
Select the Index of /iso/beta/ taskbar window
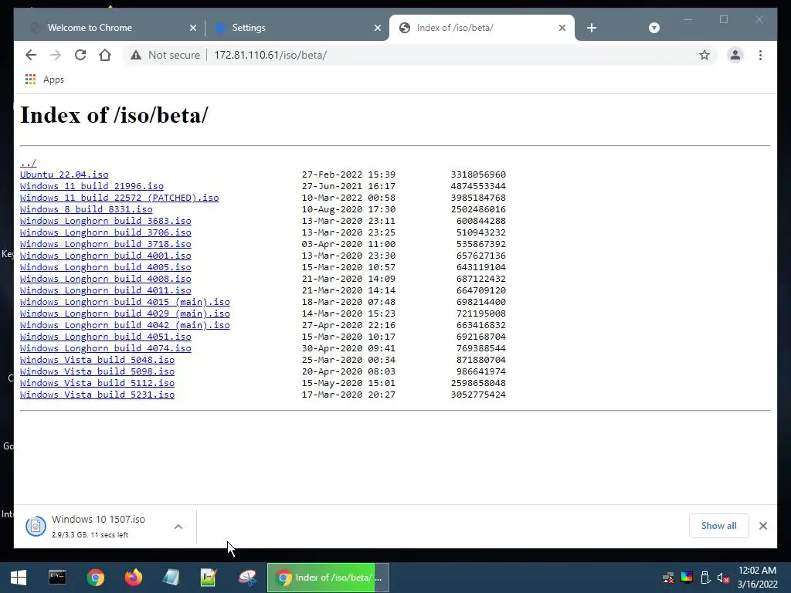click(x=328, y=578)
